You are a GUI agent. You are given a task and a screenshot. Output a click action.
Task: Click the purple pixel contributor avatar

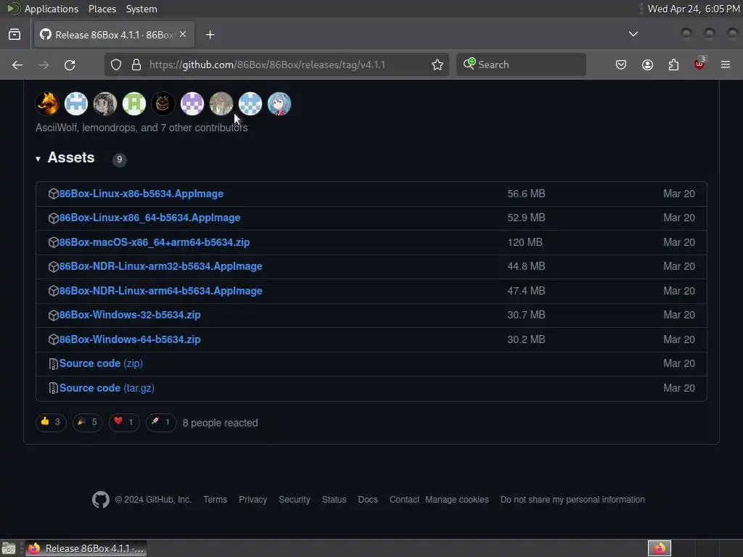192,104
